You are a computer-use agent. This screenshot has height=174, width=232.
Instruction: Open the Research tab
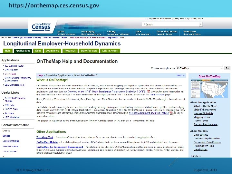70,51
